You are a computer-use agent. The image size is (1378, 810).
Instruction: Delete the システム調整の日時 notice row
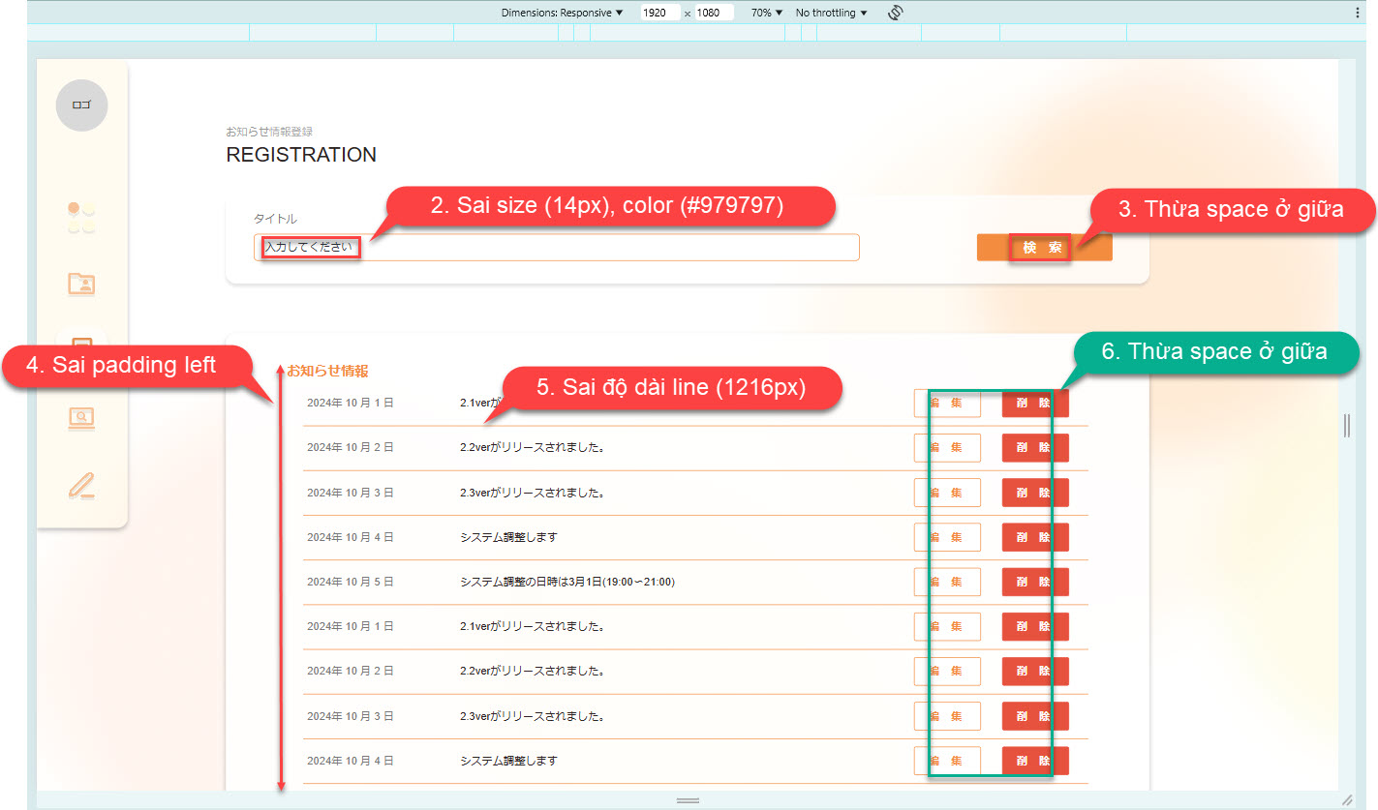click(1034, 582)
